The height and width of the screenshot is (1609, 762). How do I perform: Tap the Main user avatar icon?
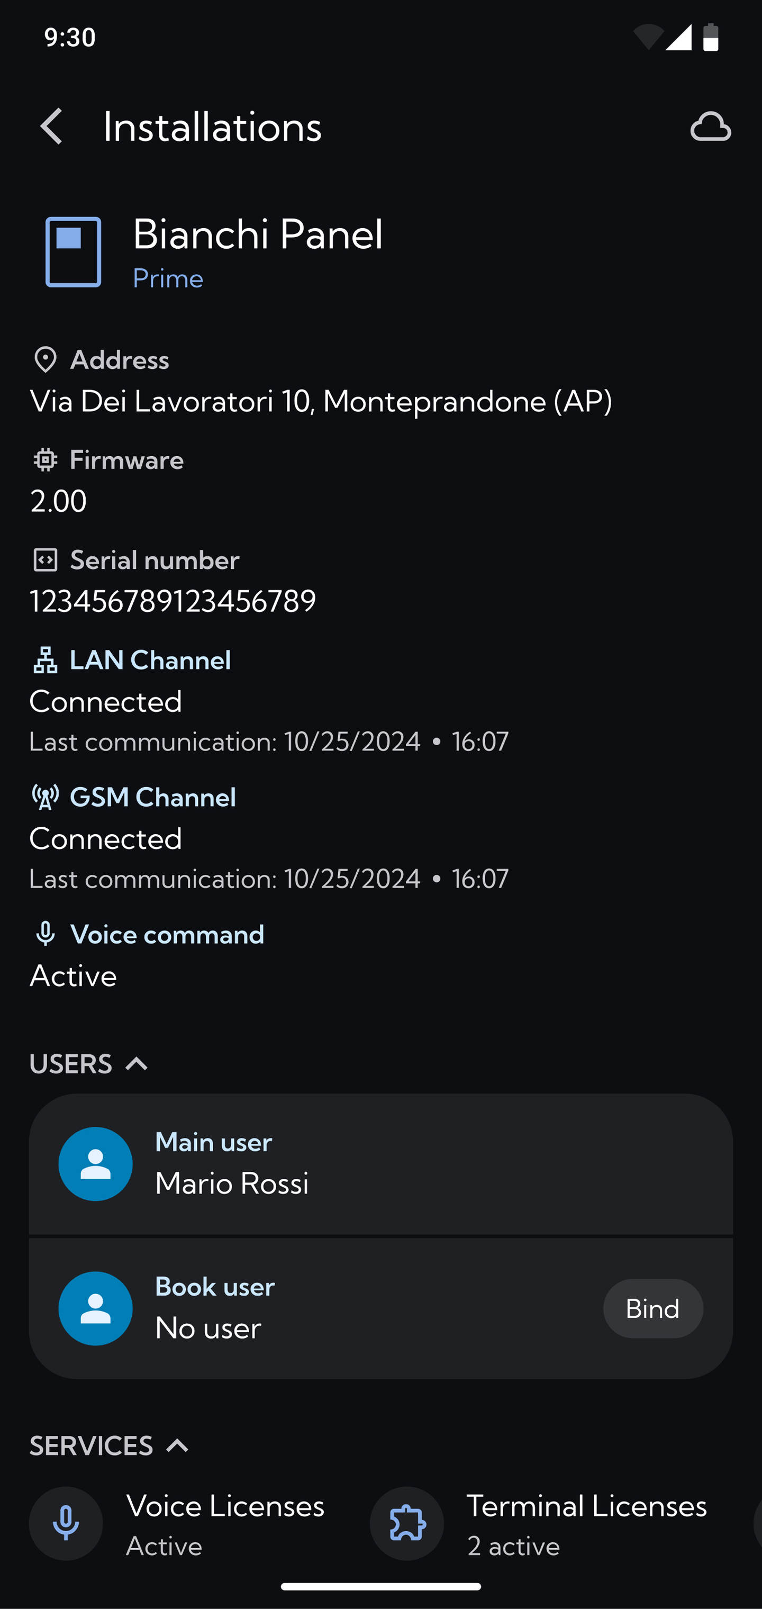[96, 1164]
